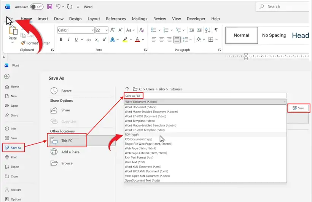This screenshot has height=202, width=312.
Task: Click the Back arrow in Backstage view
Action: point(7,76)
